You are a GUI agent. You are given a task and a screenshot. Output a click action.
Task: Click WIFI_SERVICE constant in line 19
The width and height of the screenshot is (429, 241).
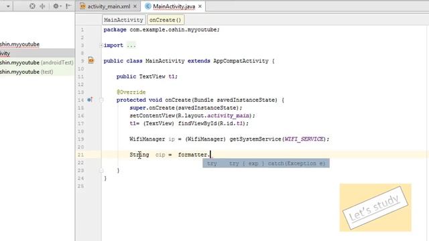[x=304, y=139]
